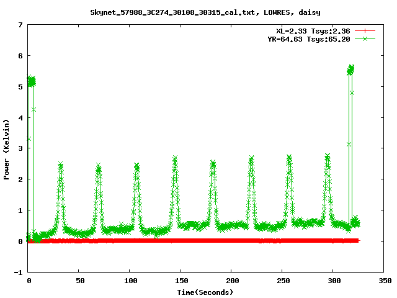Click the Time(Seconds) axis label
397x298 pixels.
pyautogui.click(x=205, y=292)
